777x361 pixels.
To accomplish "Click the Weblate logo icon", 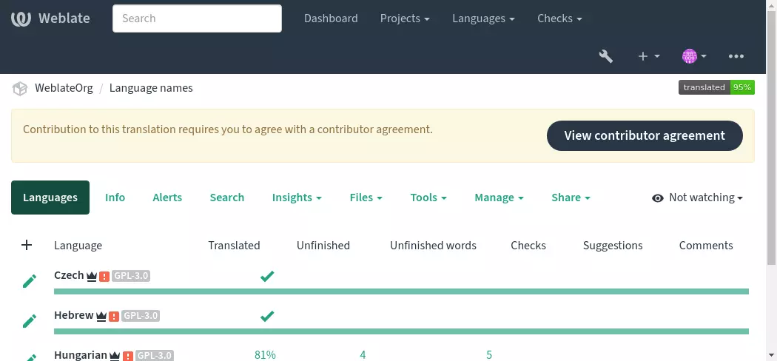I will tap(21, 18).
